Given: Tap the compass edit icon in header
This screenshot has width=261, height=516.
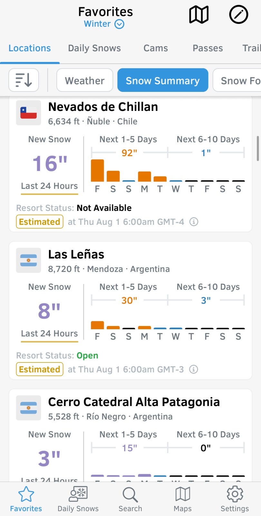Looking at the screenshot, I should [x=238, y=15].
